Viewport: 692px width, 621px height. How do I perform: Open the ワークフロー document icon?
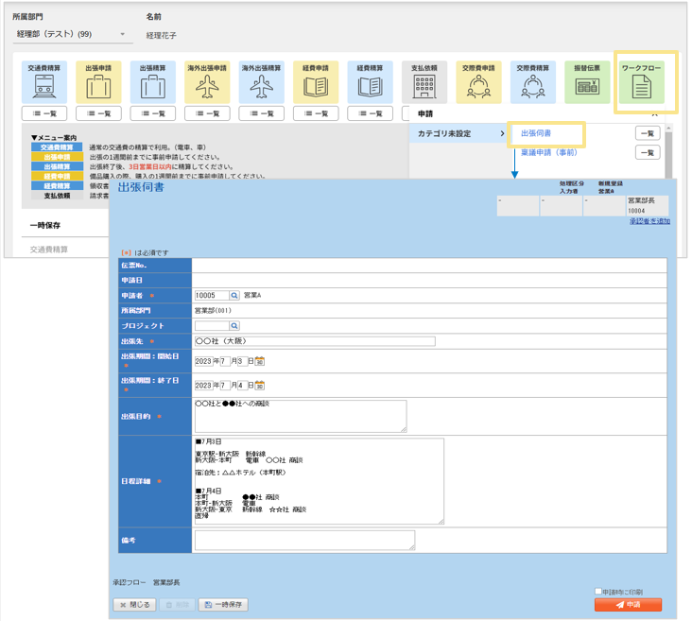pyautogui.click(x=642, y=88)
